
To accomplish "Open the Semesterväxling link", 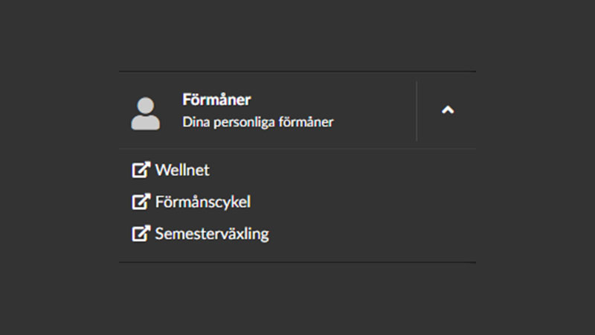I will [x=212, y=234].
